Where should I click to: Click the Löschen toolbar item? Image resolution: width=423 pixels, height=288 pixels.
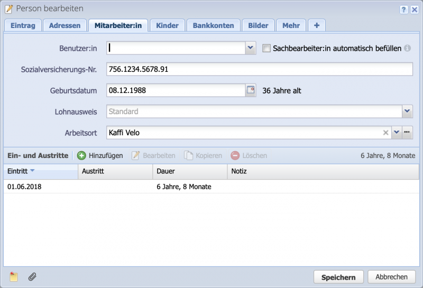tap(249, 155)
